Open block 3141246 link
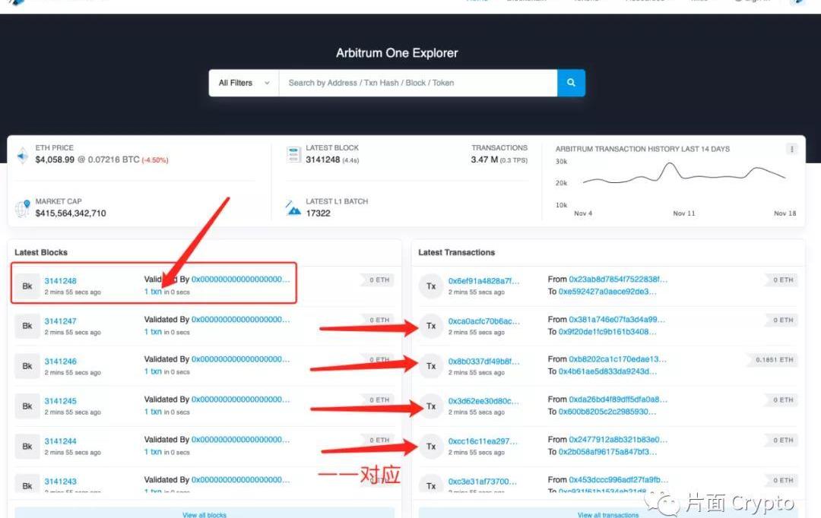Image resolution: width=821 pixels, height=518 pixels. [x=60, y=362]
